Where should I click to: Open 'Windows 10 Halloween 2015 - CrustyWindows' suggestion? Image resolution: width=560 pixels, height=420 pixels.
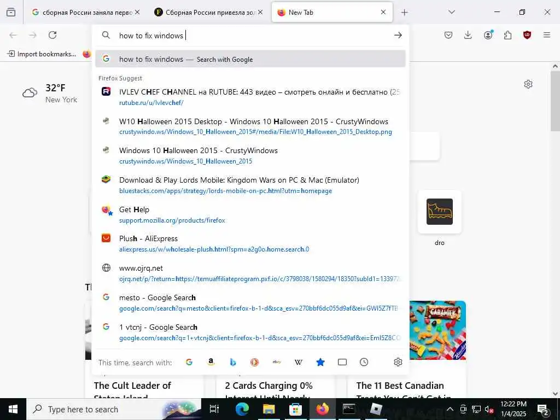250,156
